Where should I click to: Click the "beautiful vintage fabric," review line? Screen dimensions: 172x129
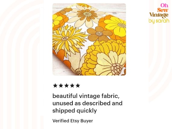tap(86, 96)
